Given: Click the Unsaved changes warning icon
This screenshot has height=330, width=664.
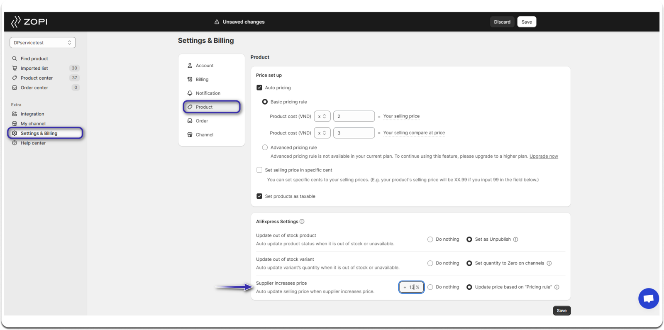Looking at the screenshot, I should 217,22.
